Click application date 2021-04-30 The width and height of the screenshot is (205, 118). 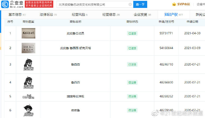click(192, 33)
